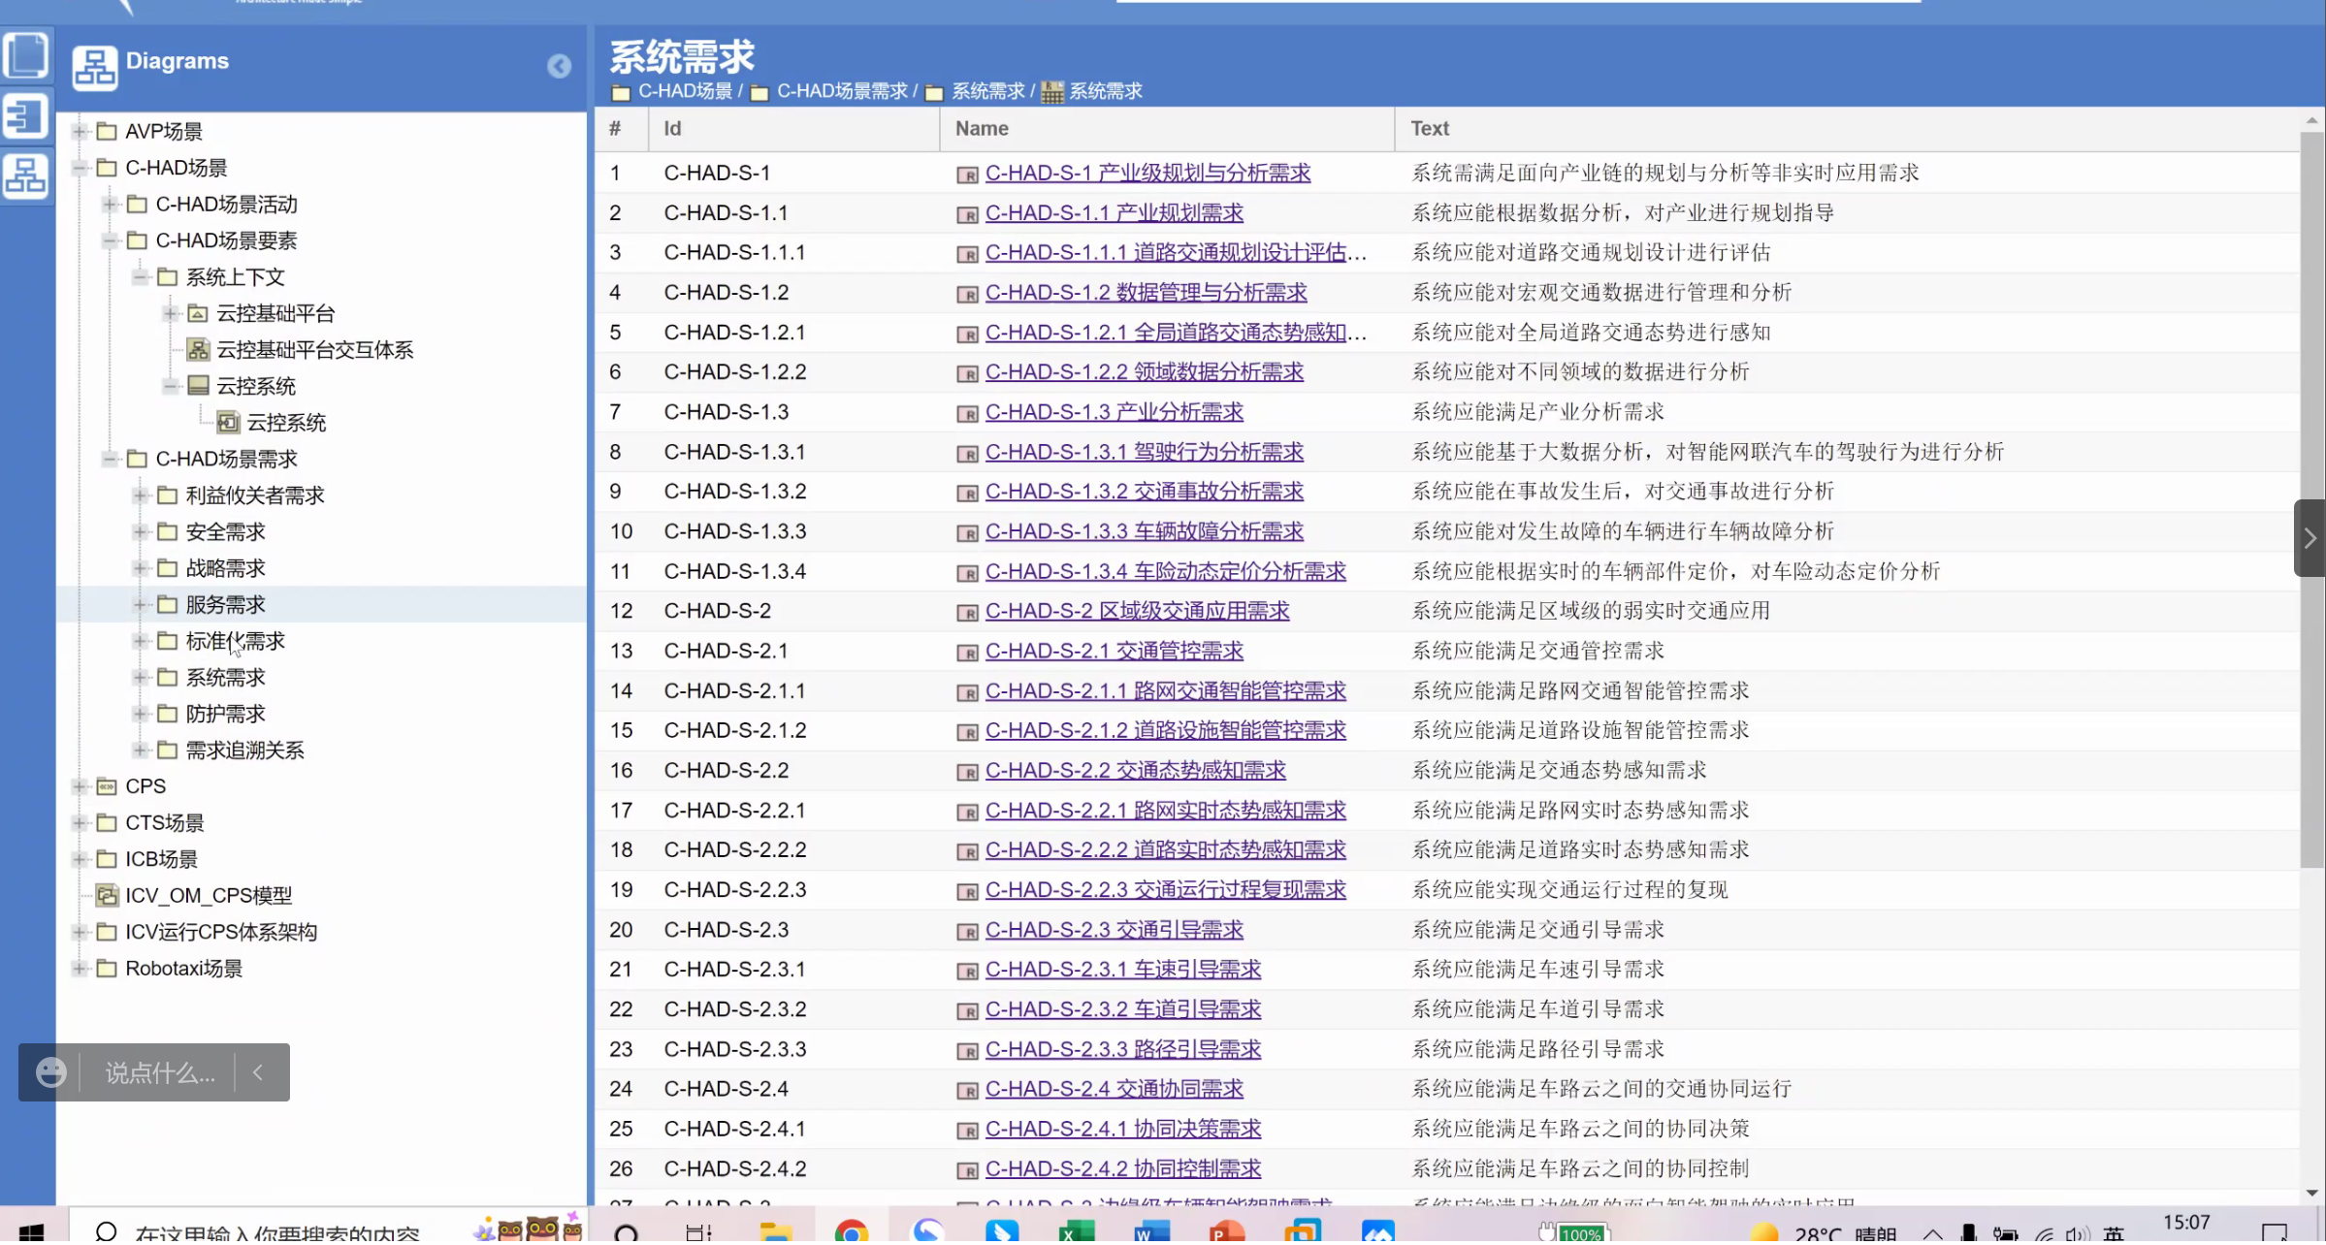Expand the 云控基础平台 node

tap(171, 313)
